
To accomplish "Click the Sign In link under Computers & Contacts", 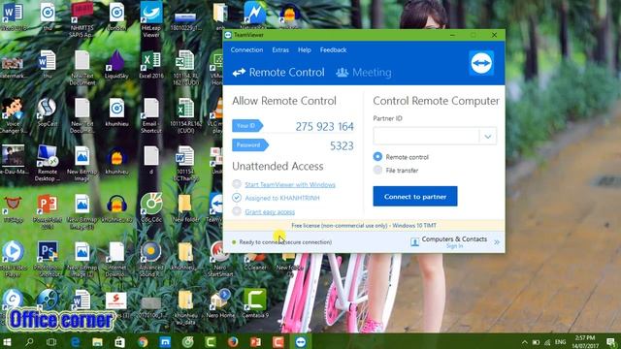I will pos(454,246).
